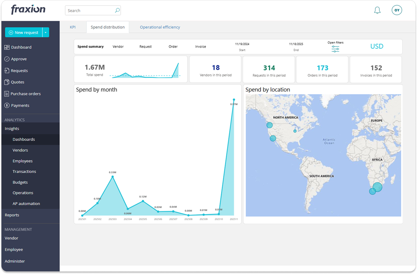Click into the Search input field
Screen dimensions: 417x274
(90, 11)
